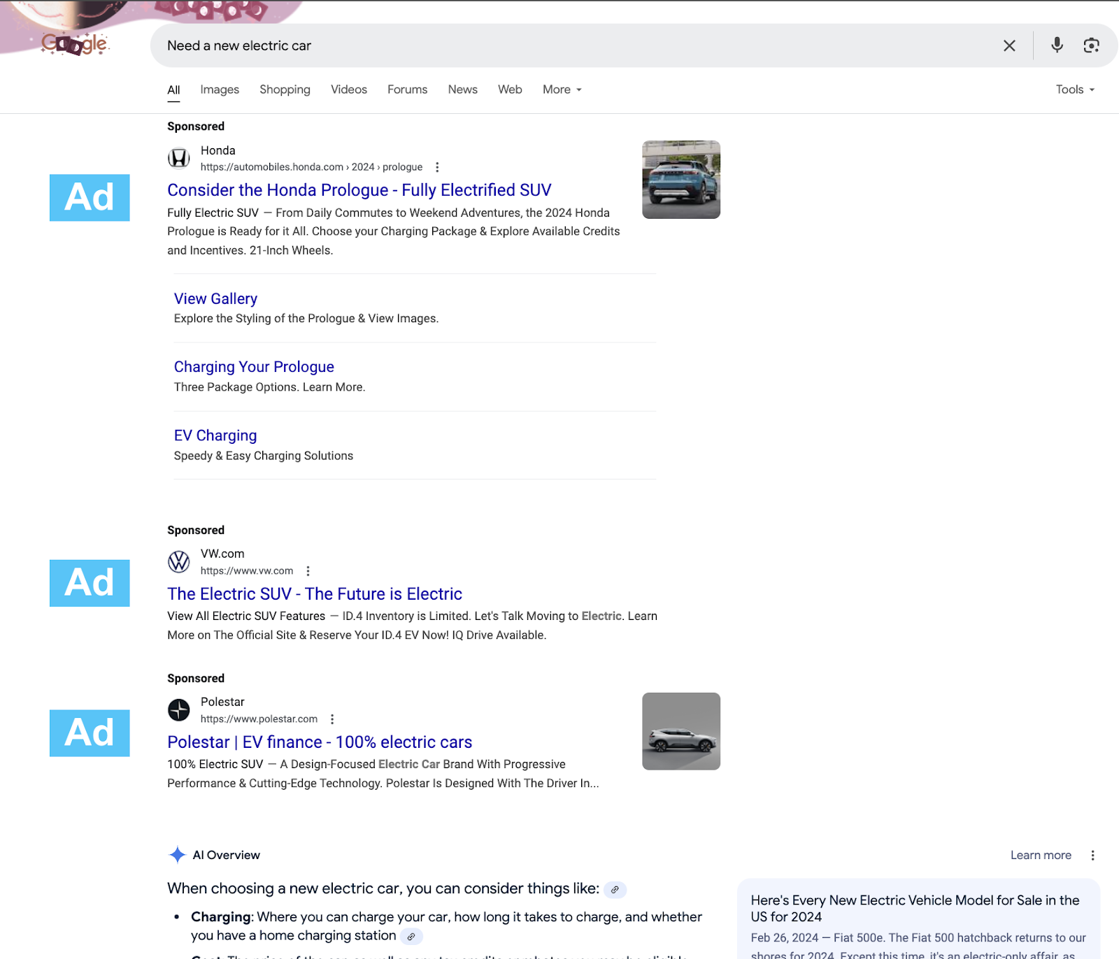Click the Volkswagen logo favicon
Viewport: 1119px width, 959px height.
coord(179,561)
